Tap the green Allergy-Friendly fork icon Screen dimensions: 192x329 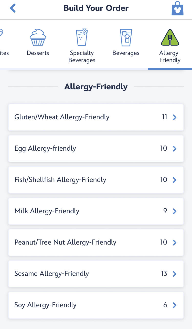pos(170,37)
